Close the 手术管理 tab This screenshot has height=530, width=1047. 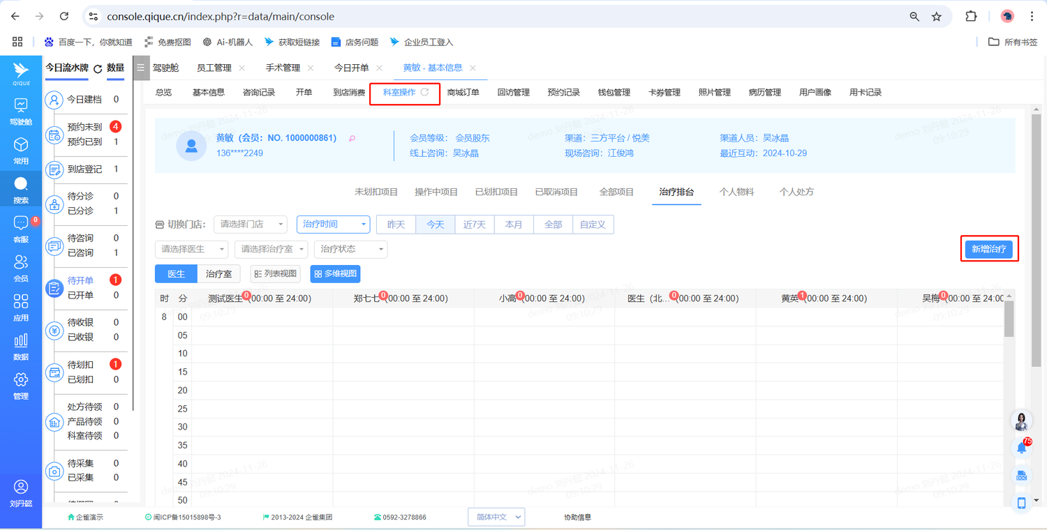(x=311, y=68)
